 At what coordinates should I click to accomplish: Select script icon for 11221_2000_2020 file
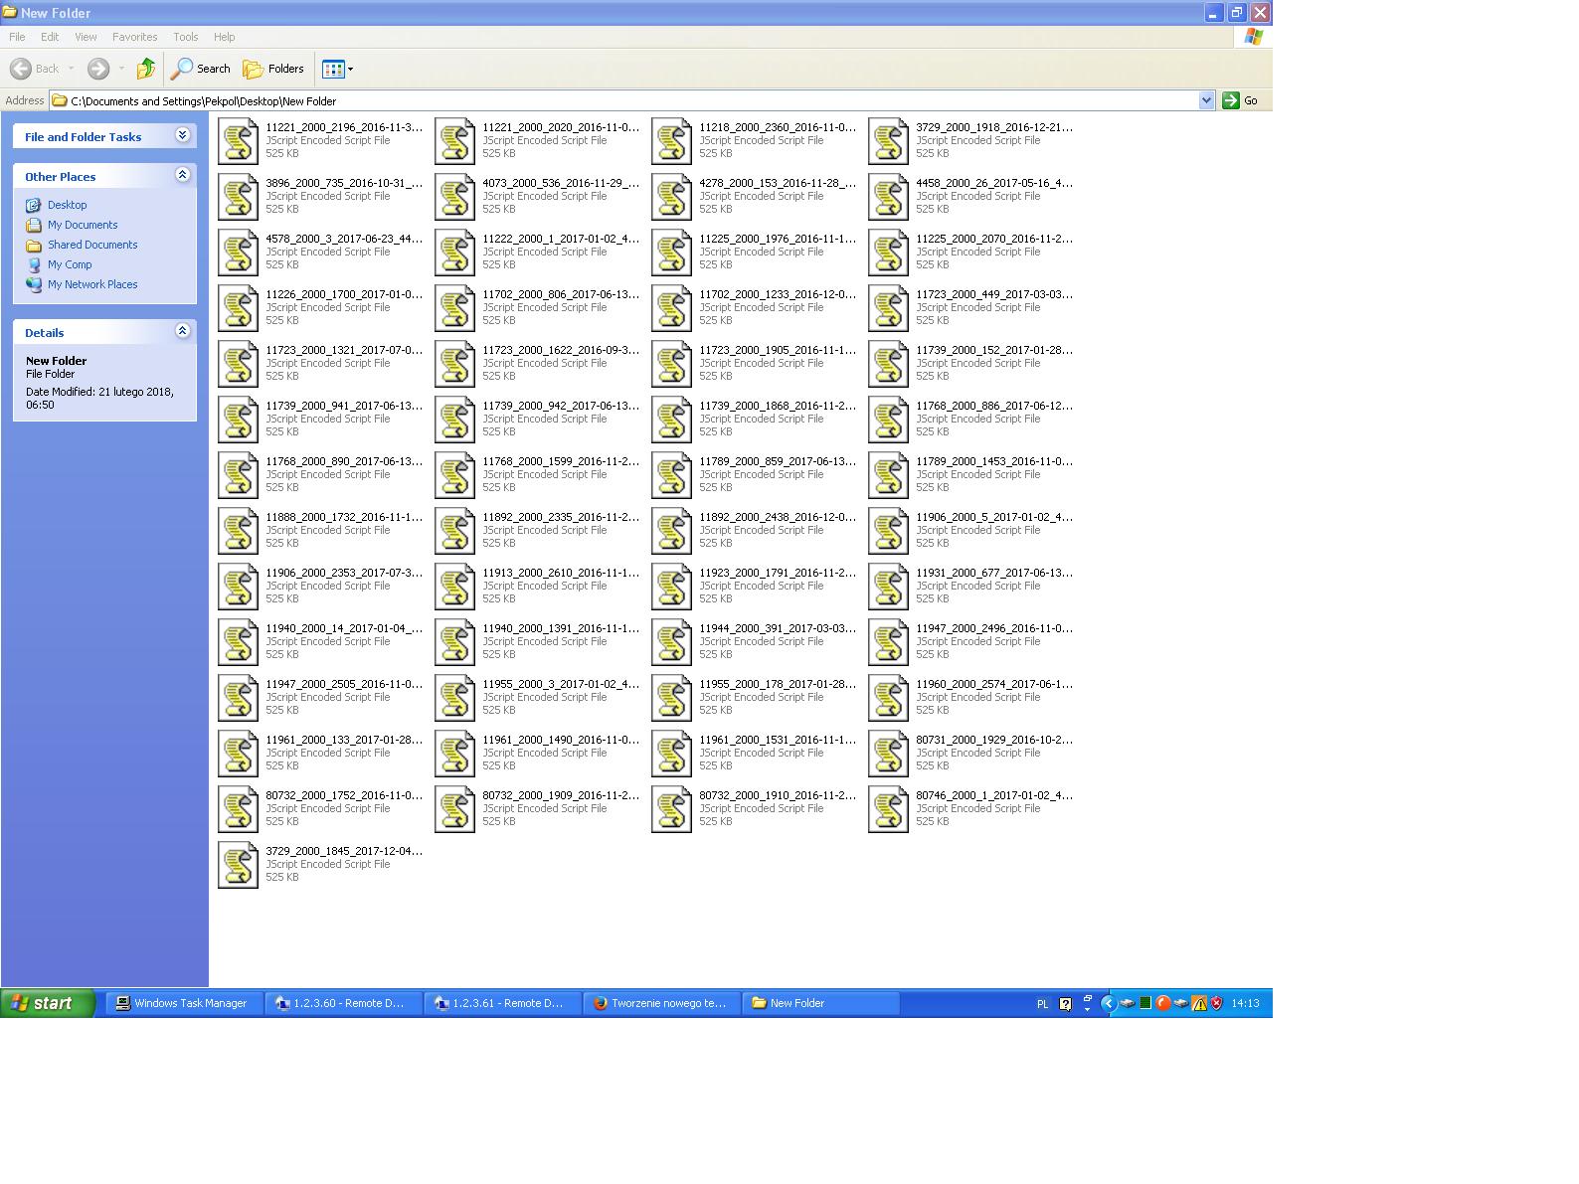tap(454, 141)
